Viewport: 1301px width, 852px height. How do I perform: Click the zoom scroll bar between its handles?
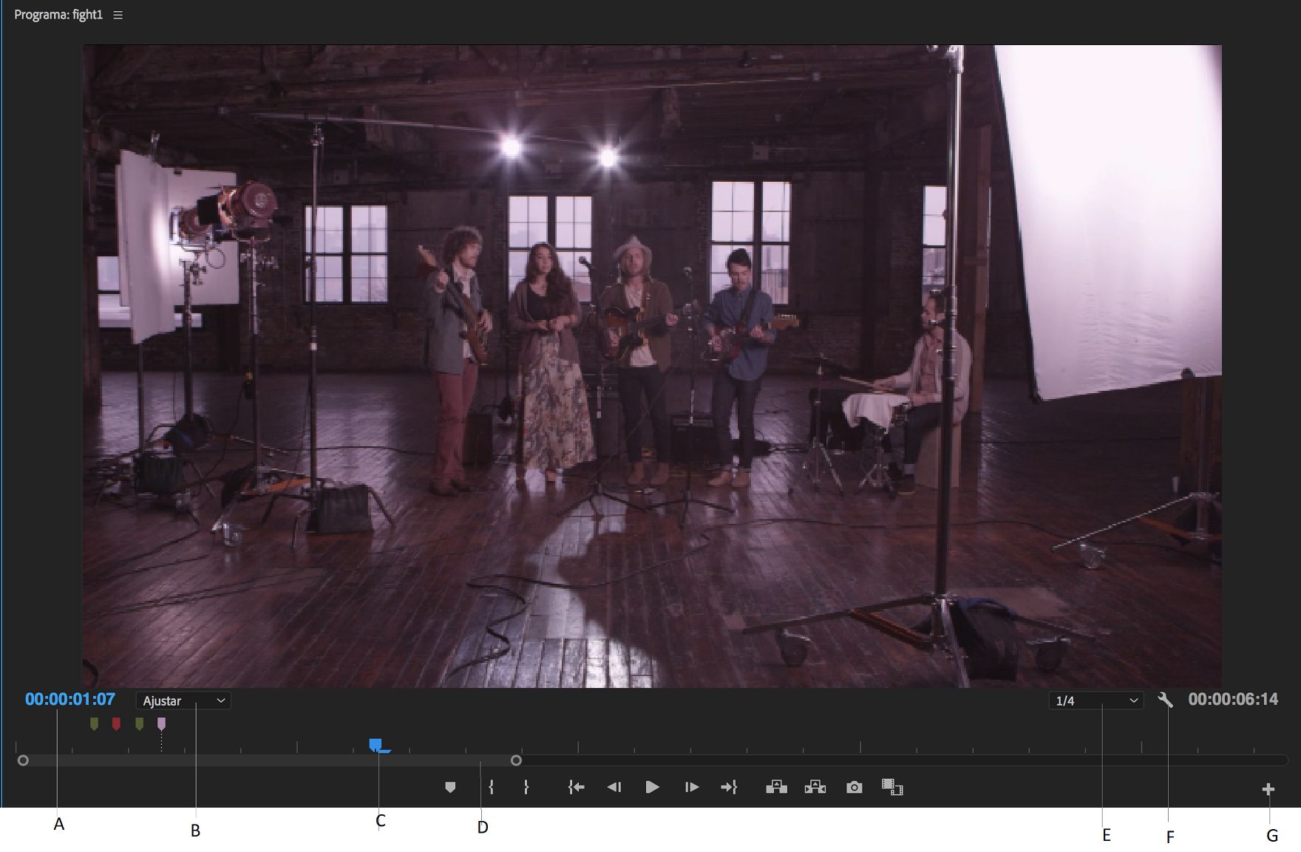tap(270, 760)
